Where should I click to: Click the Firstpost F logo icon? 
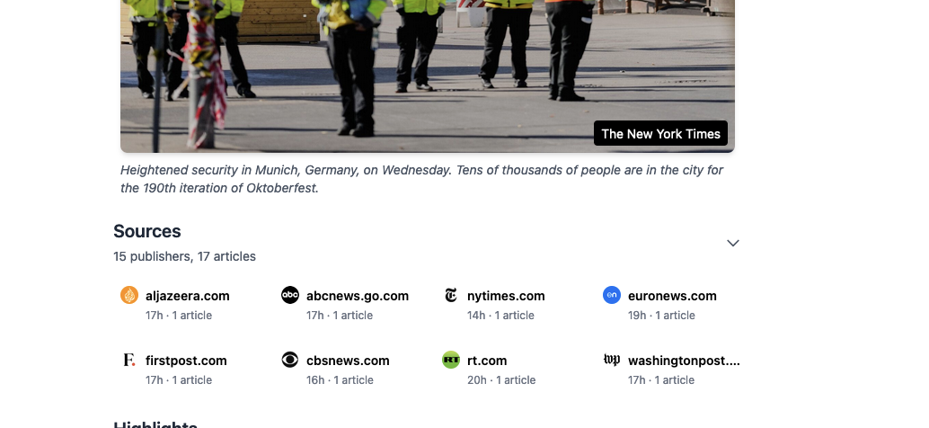[x=129, y=360]
